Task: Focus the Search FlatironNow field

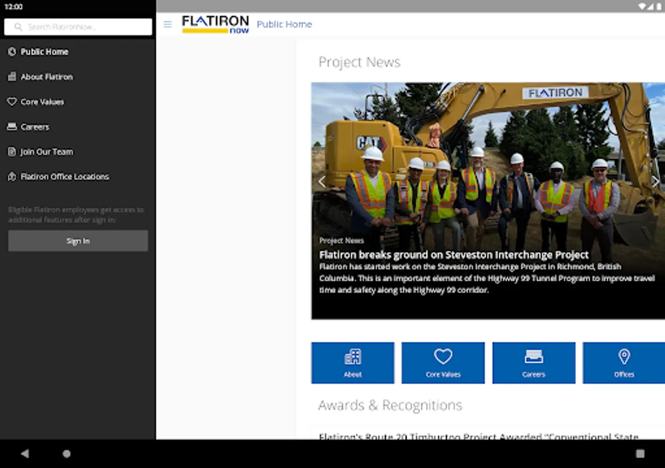Action: click(x=78, y=27)
